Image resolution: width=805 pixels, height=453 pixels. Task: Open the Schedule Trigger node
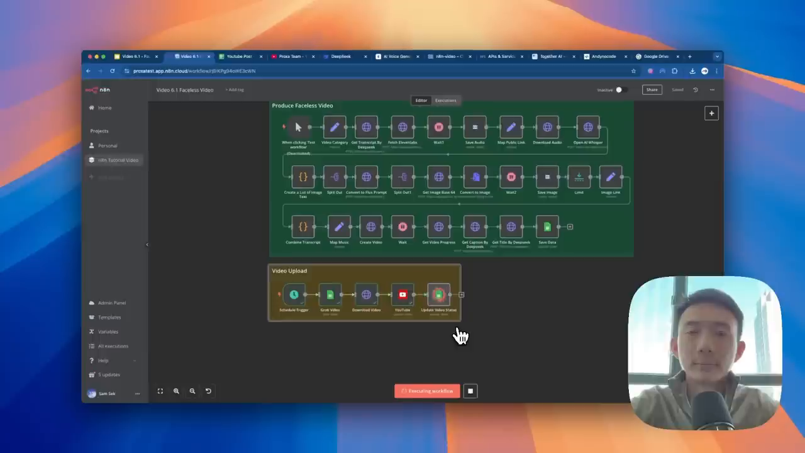(294, 294)
